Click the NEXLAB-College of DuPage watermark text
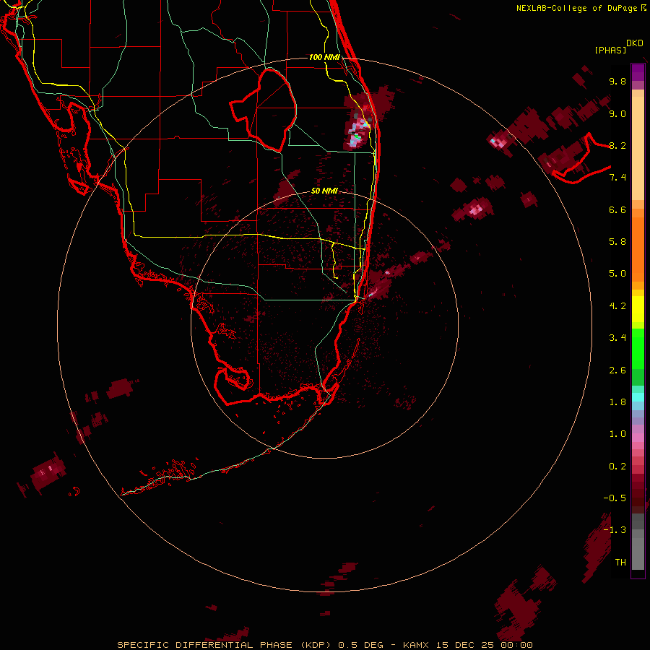Viewport: 650px width, 650px height. tap(581, 8)
